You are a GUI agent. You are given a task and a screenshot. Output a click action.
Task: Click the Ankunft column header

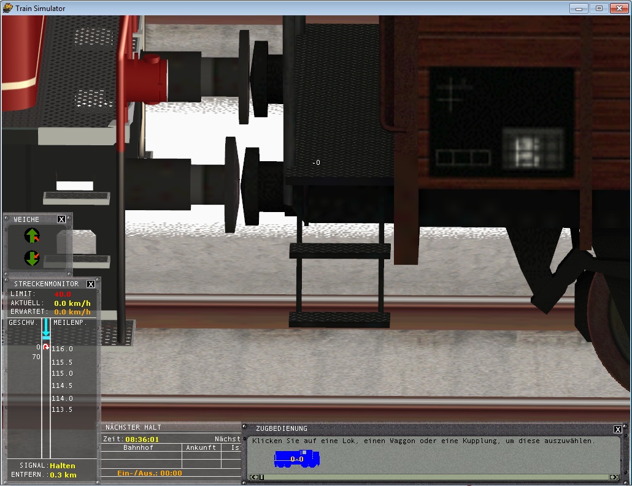pyautogui.click(x=201, y=447)
